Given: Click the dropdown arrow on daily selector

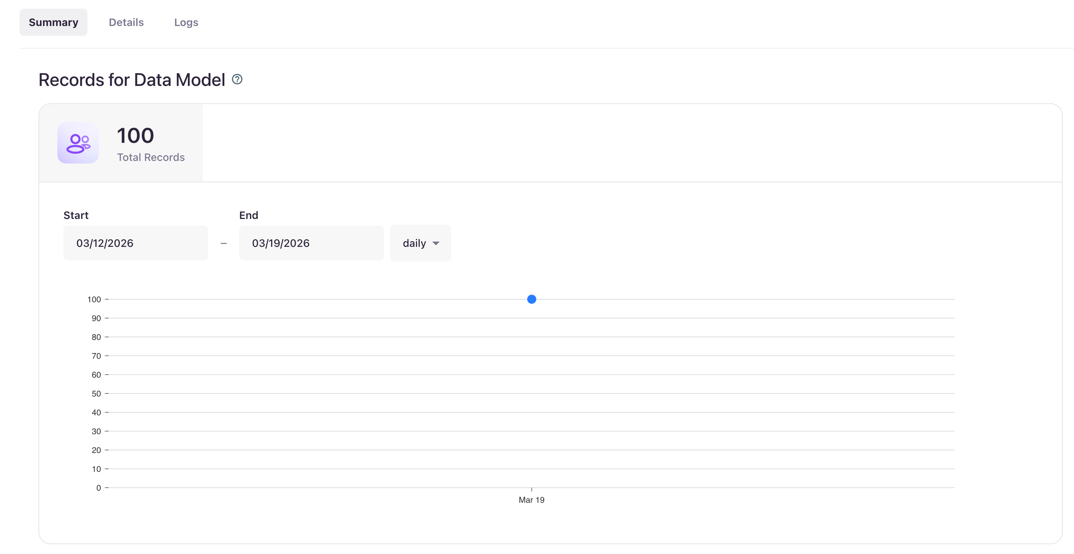Looking at the screenshot, I should click(436, 243).
